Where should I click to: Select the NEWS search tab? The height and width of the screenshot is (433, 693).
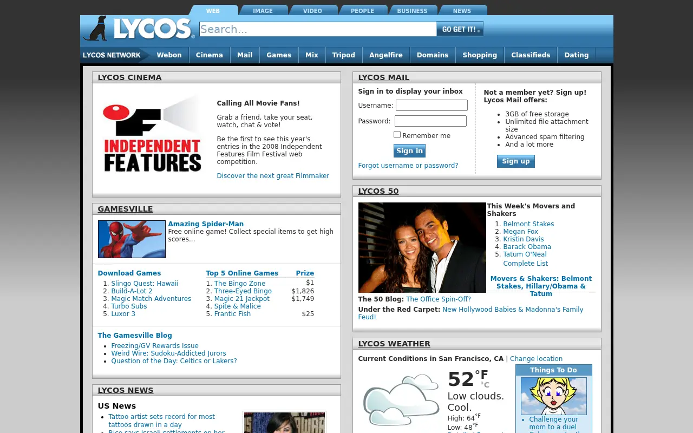pyautogui.click(x=462, y=10)
